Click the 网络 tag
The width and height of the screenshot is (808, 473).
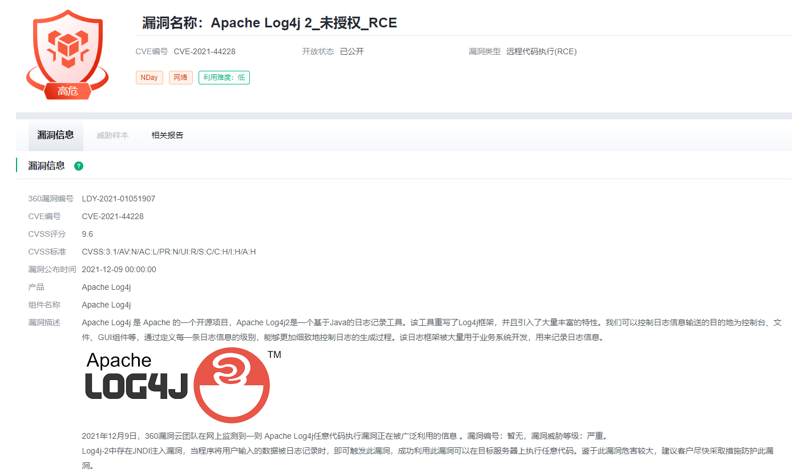(x=180, y=78)
